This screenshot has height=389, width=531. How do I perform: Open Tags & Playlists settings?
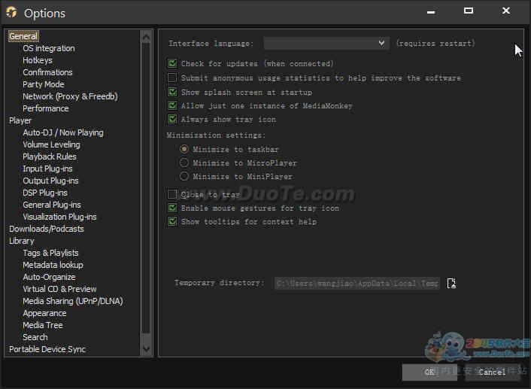tap(50, 253)
